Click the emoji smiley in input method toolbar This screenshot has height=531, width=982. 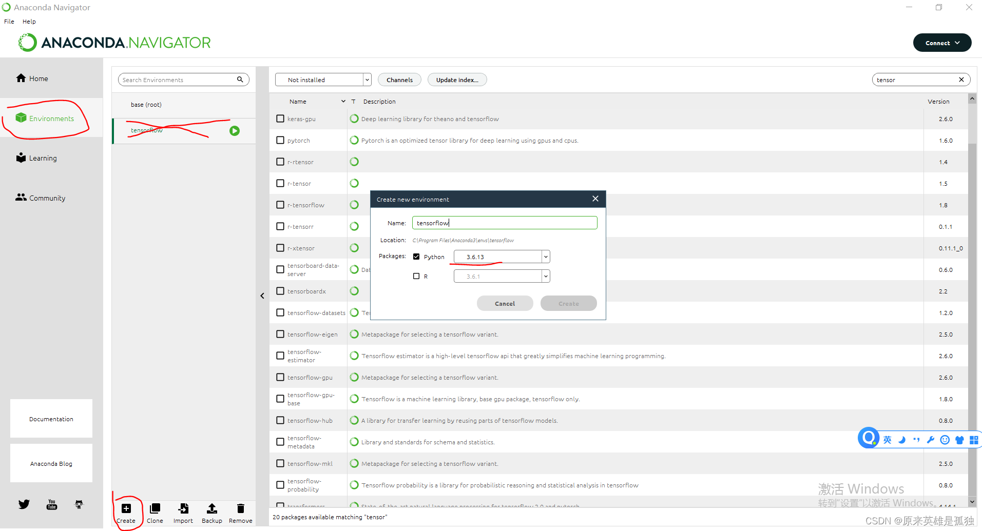pos(945,440)
